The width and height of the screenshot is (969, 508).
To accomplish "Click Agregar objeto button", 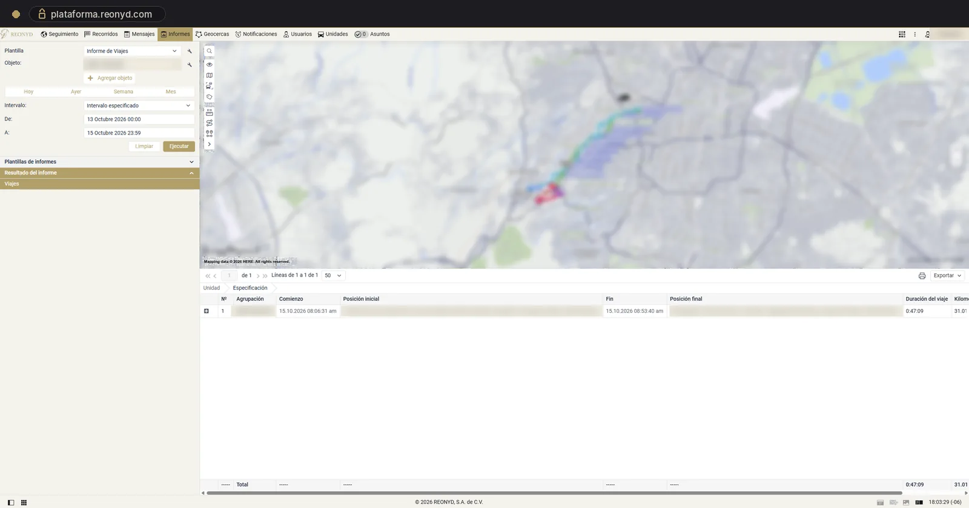I will coord(110,78).
